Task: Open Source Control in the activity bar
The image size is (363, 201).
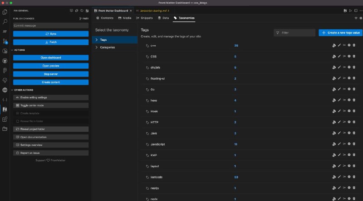Action: click(x=5, y=41)
